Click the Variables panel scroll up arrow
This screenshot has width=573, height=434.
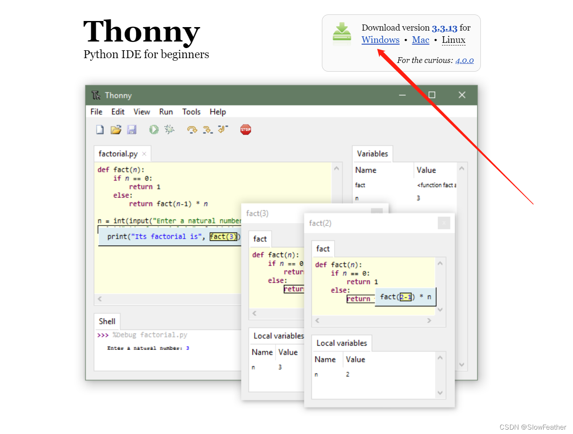(462, 168)
